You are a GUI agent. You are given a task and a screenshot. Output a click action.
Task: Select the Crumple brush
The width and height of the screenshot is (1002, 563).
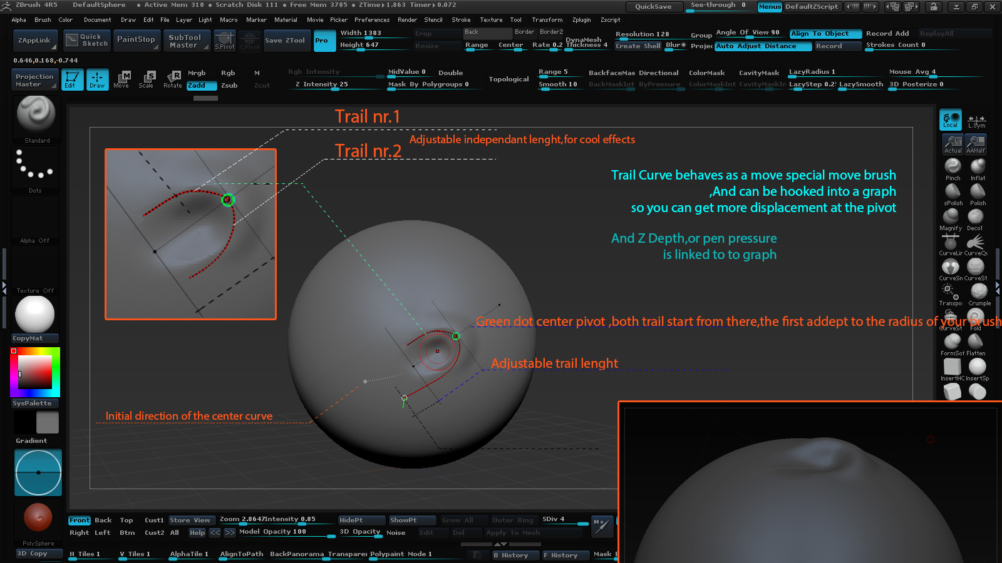point(979,293)
